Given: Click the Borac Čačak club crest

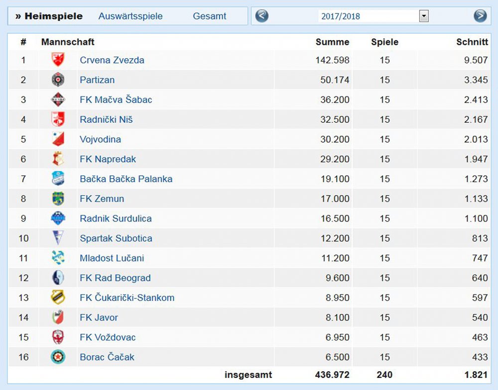Looking at the screenshot, I should (x=58, y=357).
